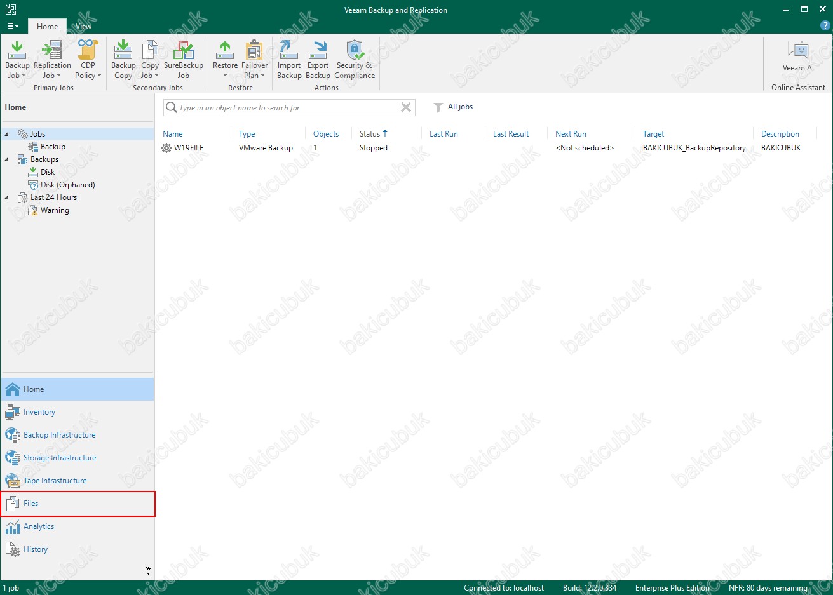Sort by the Objects column header

pyautogui.click(x=326, y=134)
